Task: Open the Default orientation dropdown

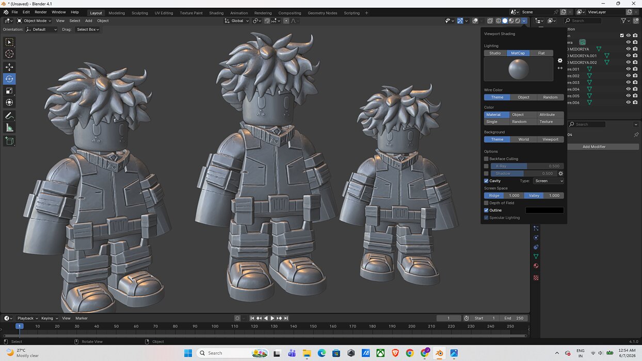Action: (42, 29)
